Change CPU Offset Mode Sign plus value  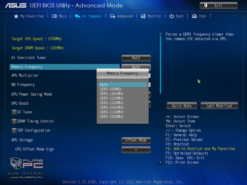point(136,150)
